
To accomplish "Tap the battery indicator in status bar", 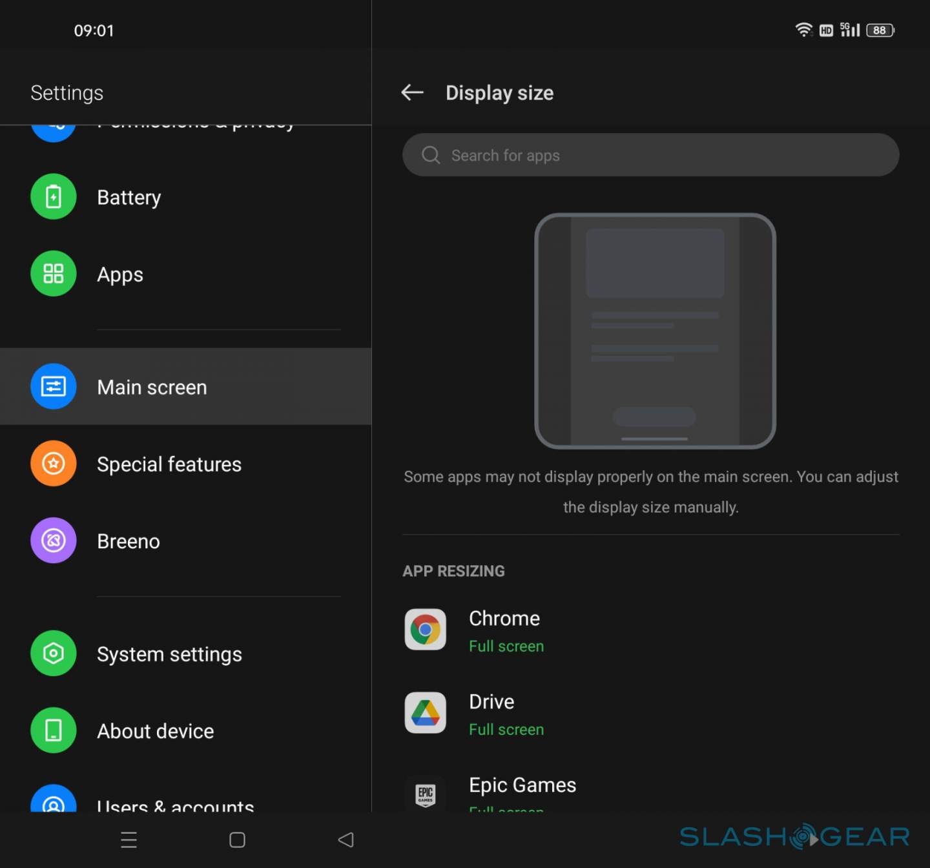I will pos(880,30).
